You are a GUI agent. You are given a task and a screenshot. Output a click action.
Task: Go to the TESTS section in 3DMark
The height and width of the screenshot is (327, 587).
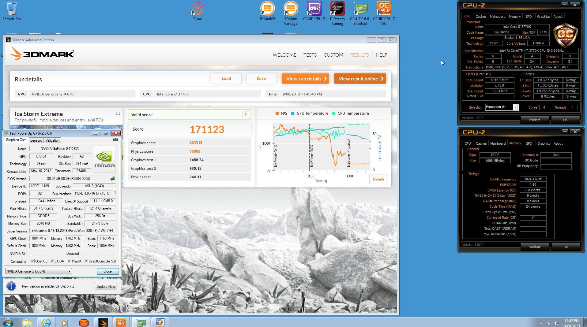[310, 55]
